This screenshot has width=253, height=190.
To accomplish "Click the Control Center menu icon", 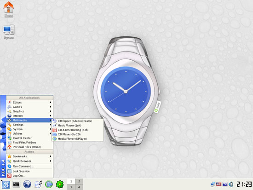I will (9, 138).
